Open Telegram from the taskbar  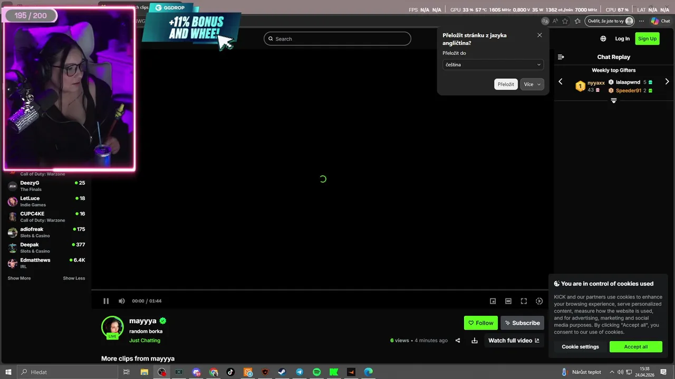pyautogui.click(x=300, y=372)
